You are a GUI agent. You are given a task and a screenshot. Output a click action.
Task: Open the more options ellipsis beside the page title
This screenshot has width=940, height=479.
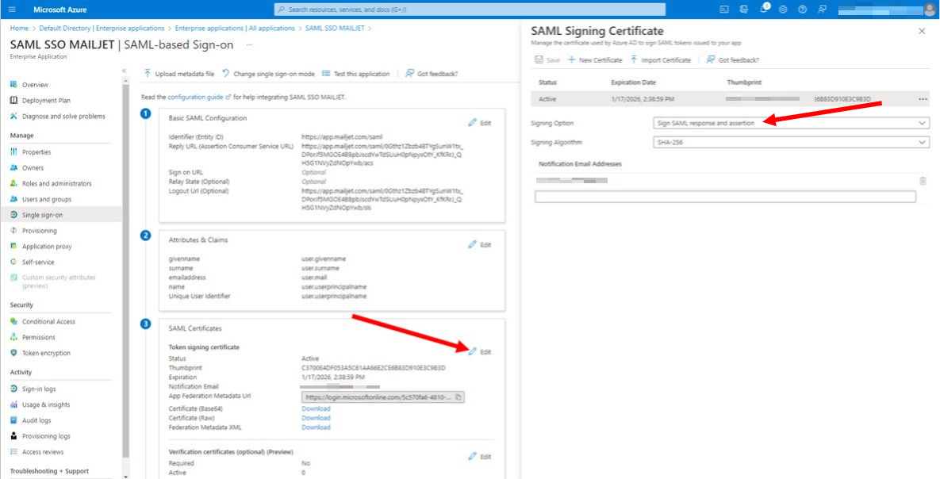(249, 45)
